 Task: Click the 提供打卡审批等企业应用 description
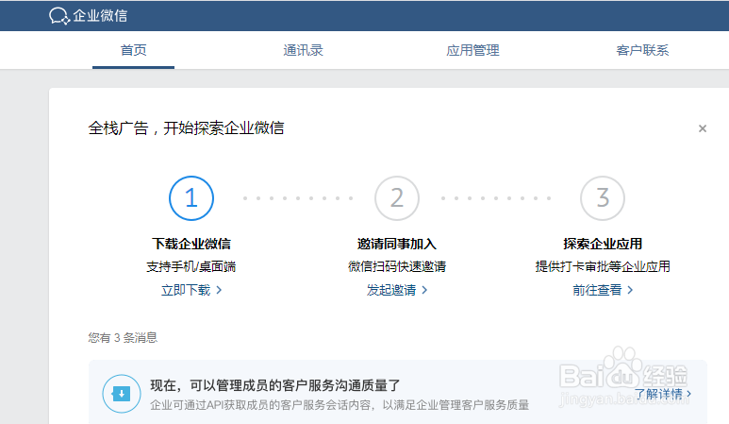coord(603,266)
